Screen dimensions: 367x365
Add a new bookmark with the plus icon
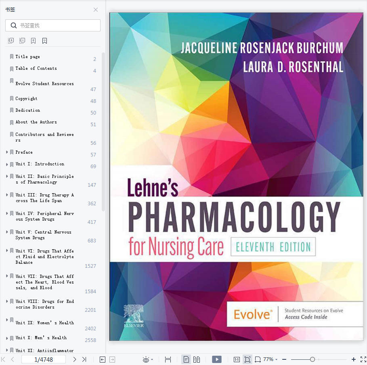coord(33,41)
